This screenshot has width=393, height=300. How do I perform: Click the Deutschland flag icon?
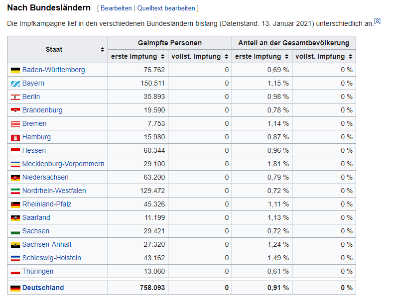pos(15,288)
